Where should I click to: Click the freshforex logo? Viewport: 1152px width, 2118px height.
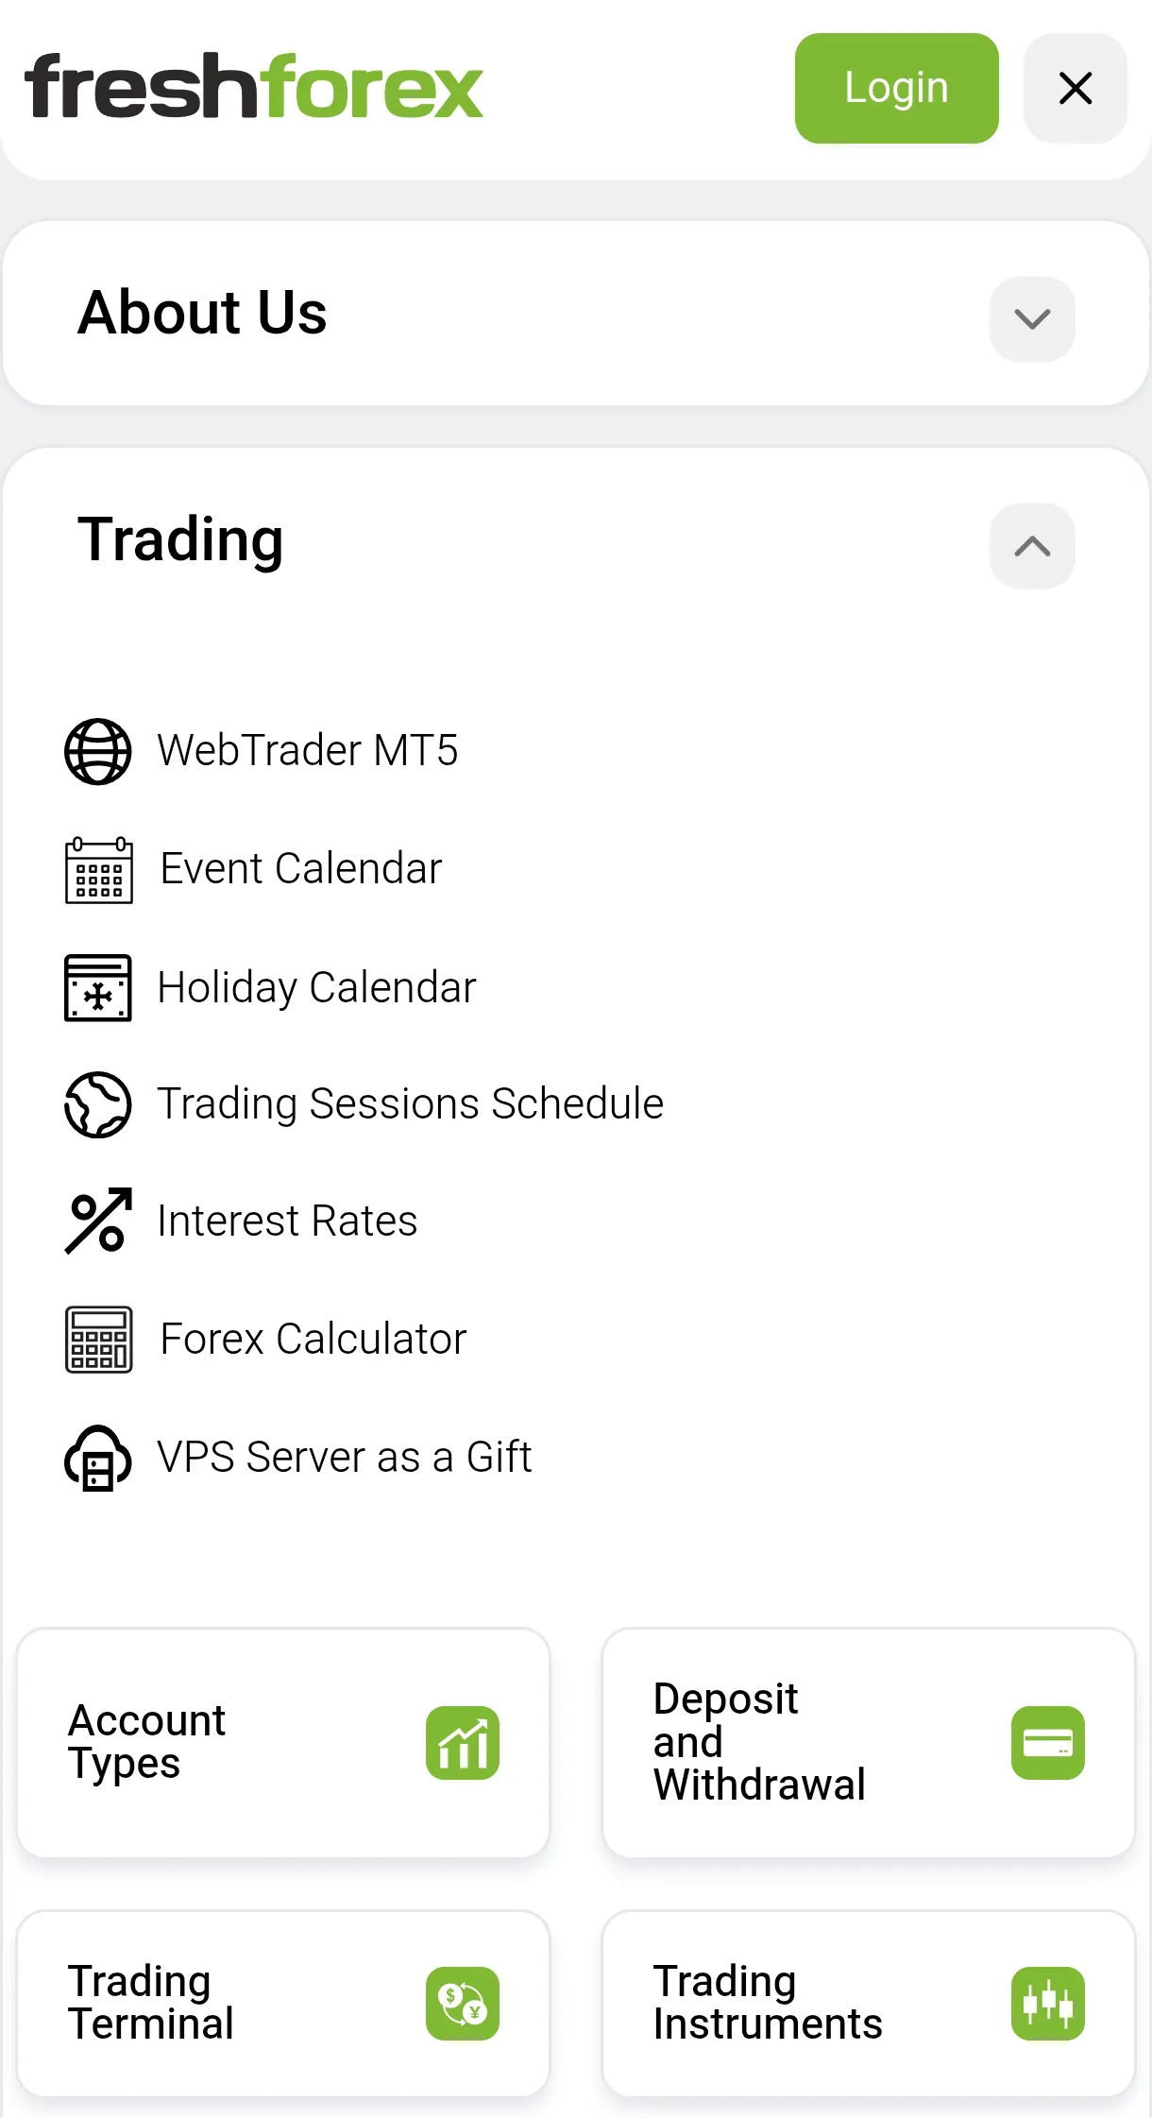click(254, 87)
